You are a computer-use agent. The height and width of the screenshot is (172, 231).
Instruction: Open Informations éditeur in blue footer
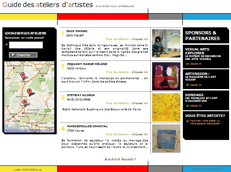[206, 169]
